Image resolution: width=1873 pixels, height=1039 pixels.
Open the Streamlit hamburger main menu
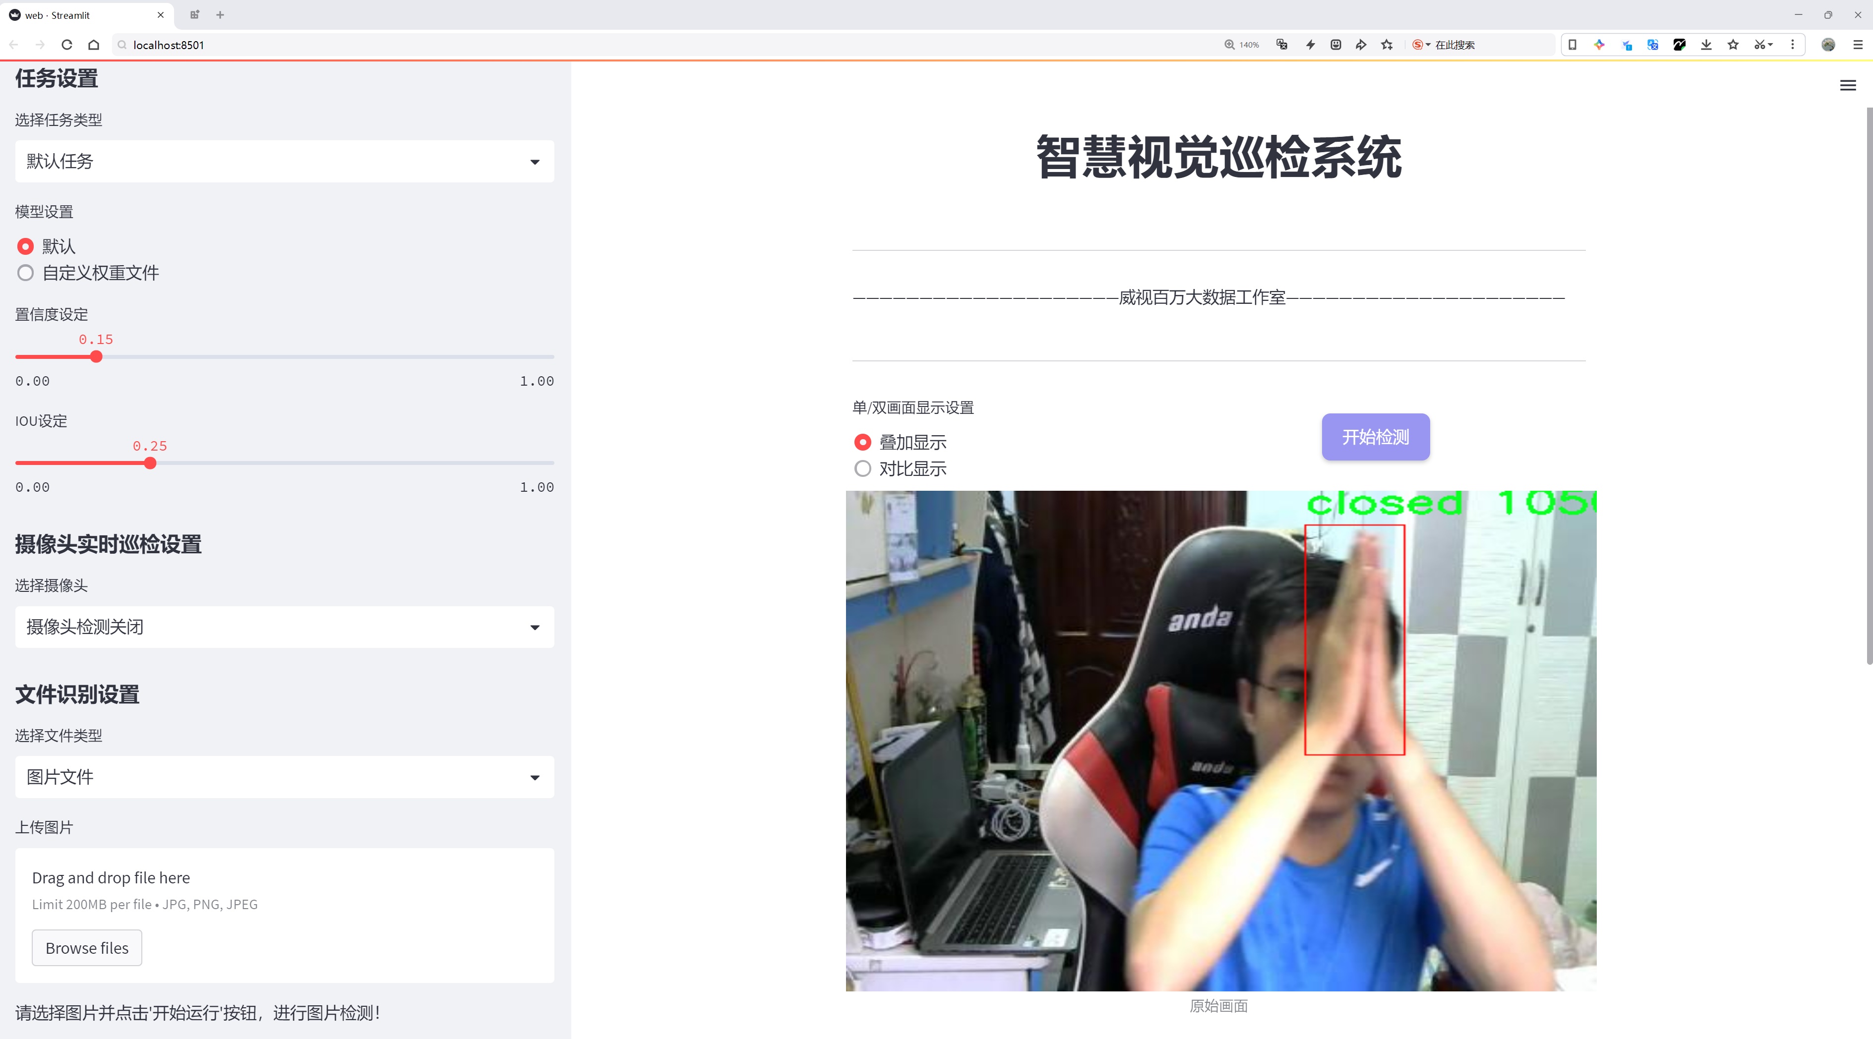pos(1848,86)
